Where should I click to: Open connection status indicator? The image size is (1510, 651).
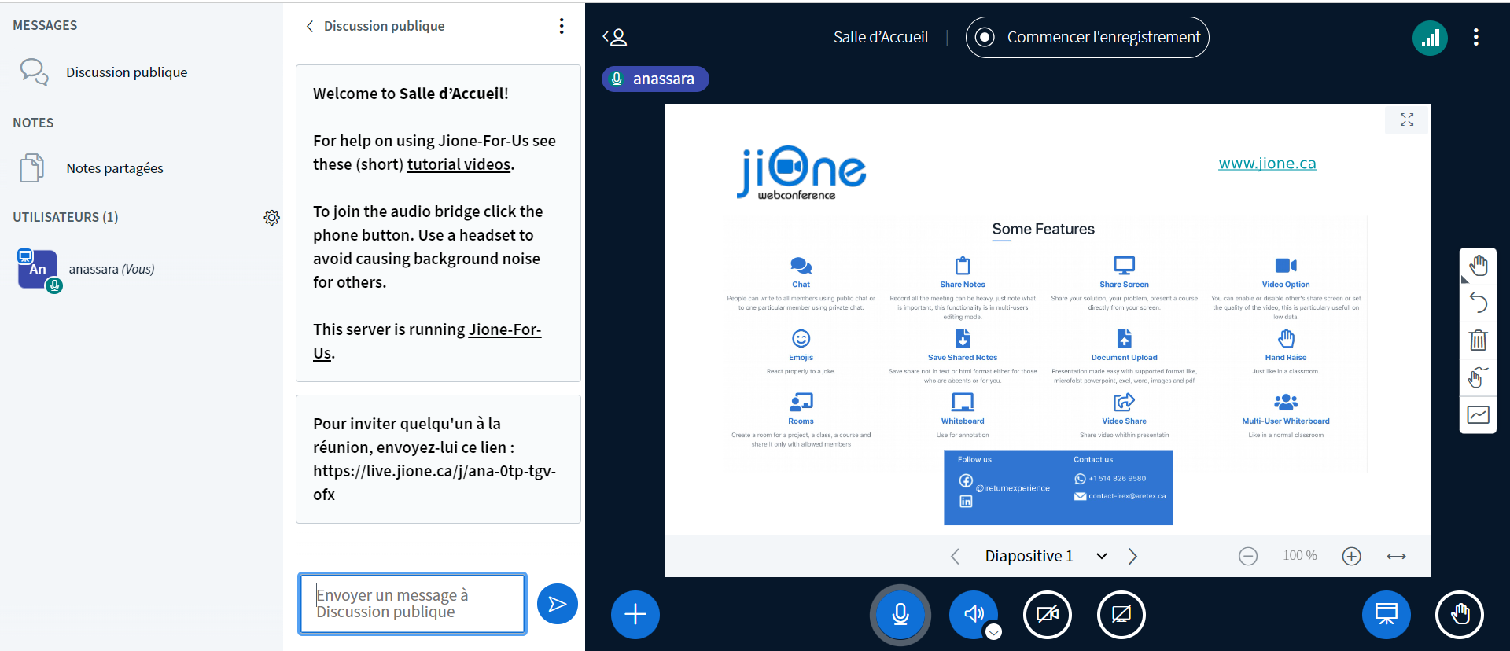(1430, 38)
